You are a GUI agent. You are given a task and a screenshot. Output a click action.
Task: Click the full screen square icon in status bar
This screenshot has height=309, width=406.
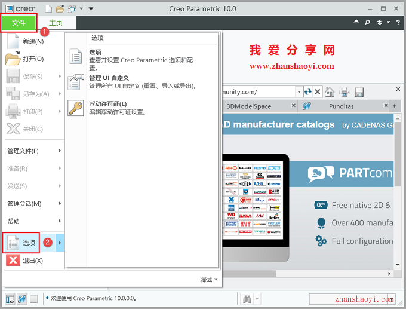pyautogui.click(x=33, y=299)
